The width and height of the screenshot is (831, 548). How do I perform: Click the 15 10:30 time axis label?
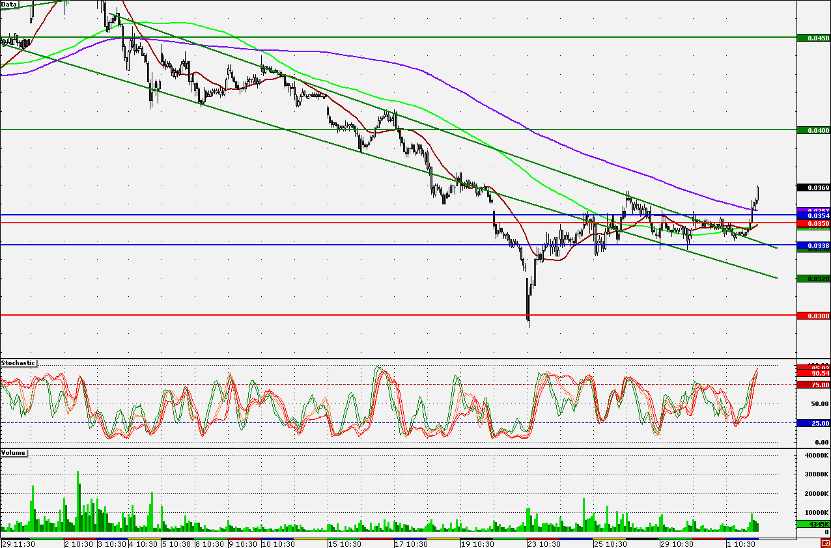tap(345, 544)
